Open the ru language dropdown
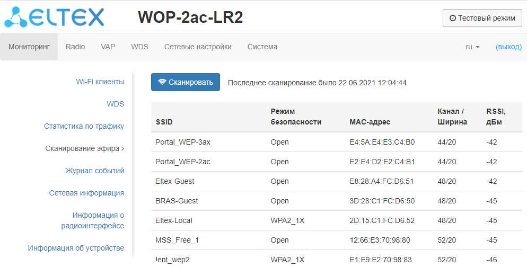 472,47
